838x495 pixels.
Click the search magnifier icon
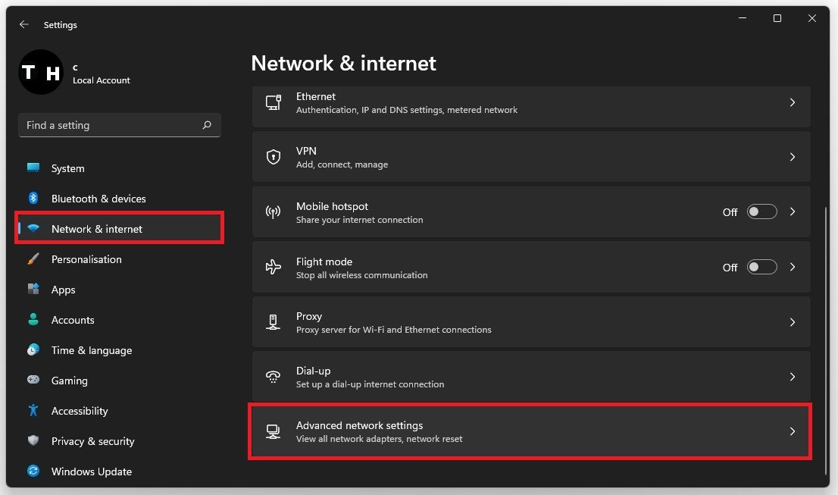tap(207, 125)
